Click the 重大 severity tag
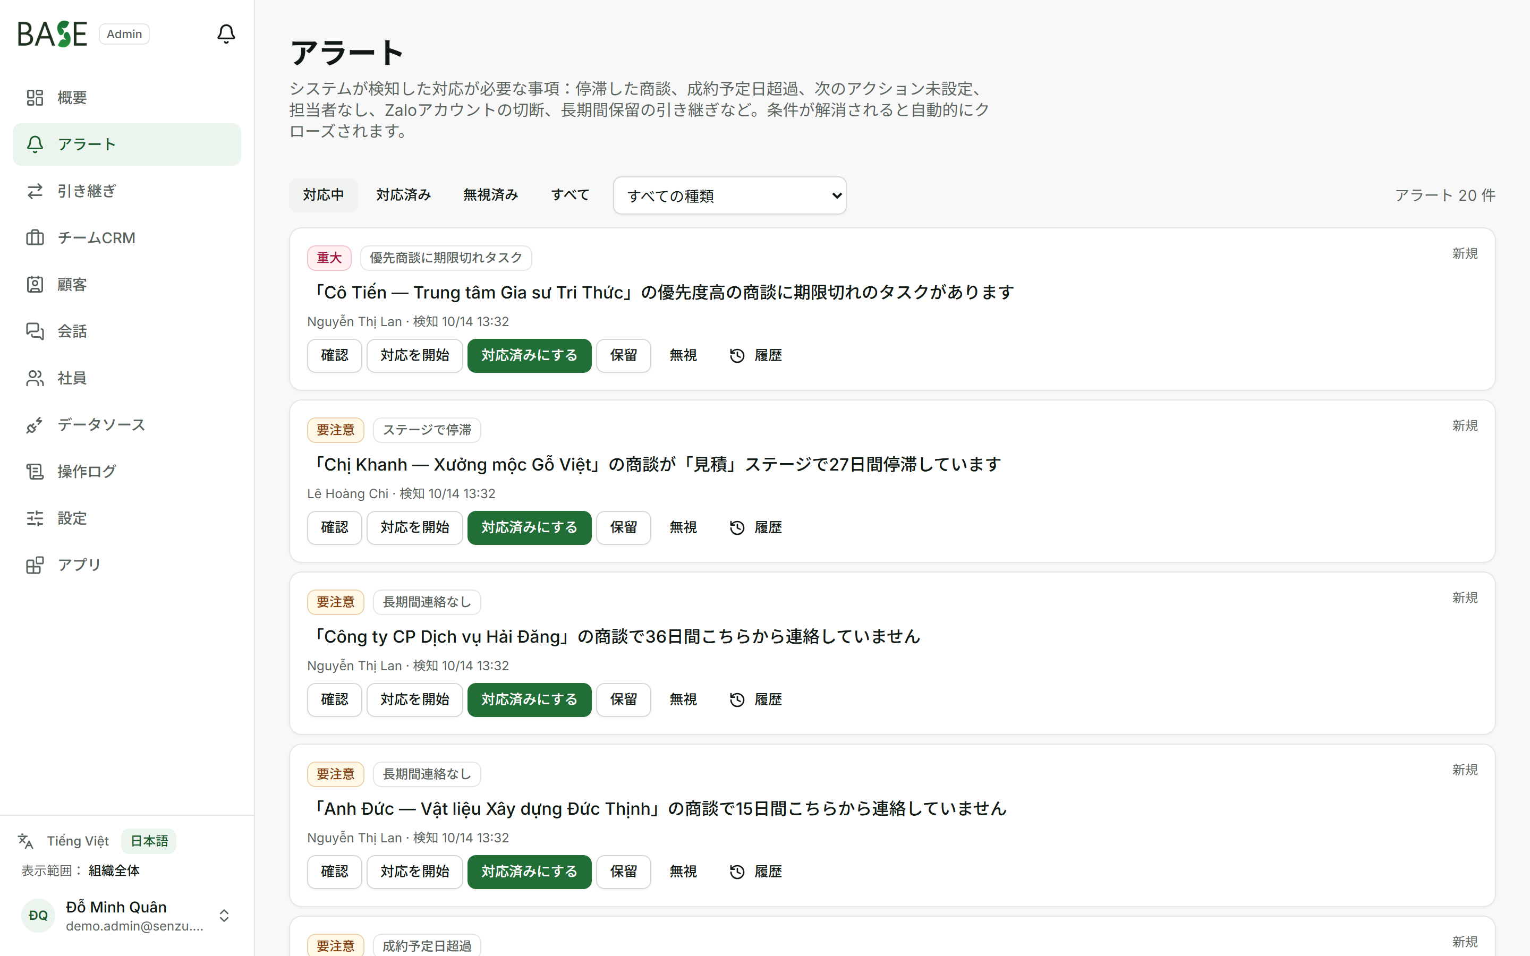The height and width of the screenshot is (956, 1530). pyautogui.click(x=329, y=258)
